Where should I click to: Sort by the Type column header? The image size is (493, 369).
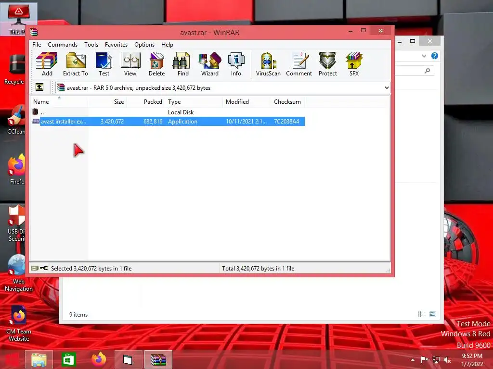194,102
